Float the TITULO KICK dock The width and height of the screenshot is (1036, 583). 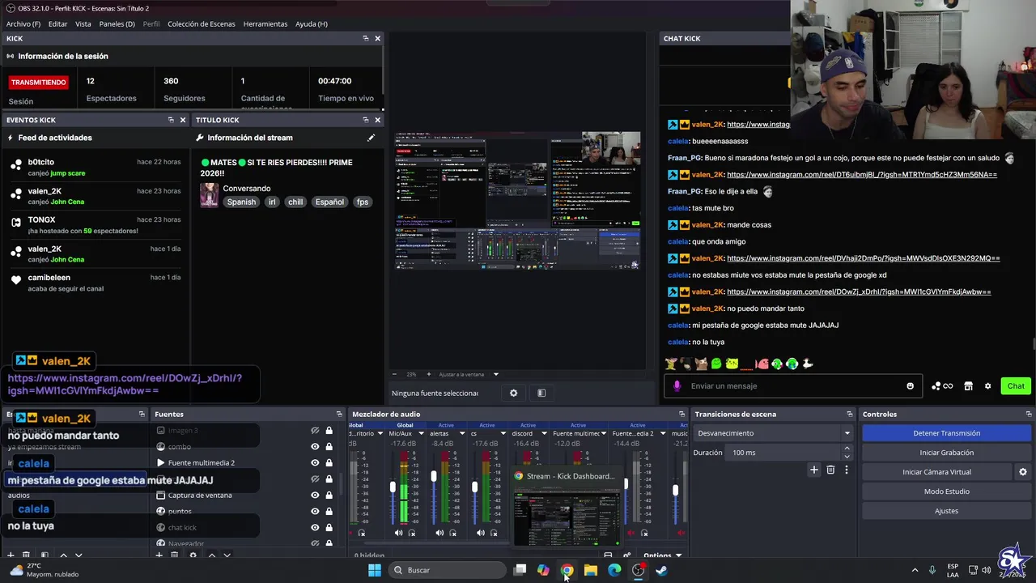click(365, 120)
